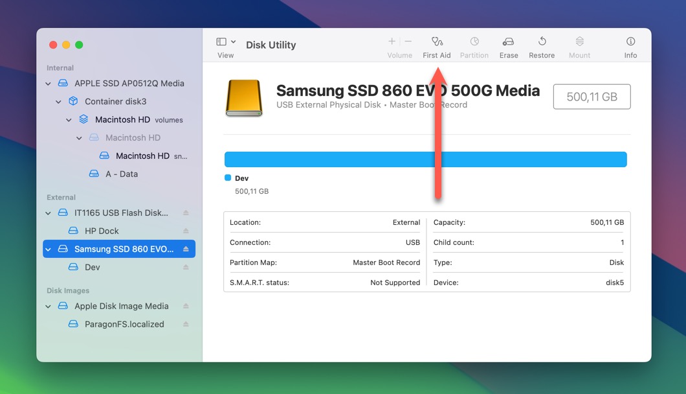Close the Disk Utility window
Viewport: 686px width, 394px height.
coord(53,45)
